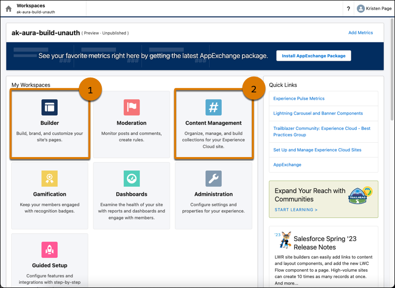Screen dimensions: 395x288
Task: Click the Gamification badge icon
Action: coord(49,178)
